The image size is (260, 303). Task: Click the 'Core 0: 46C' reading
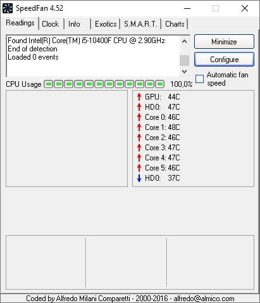tap(163, 117)
